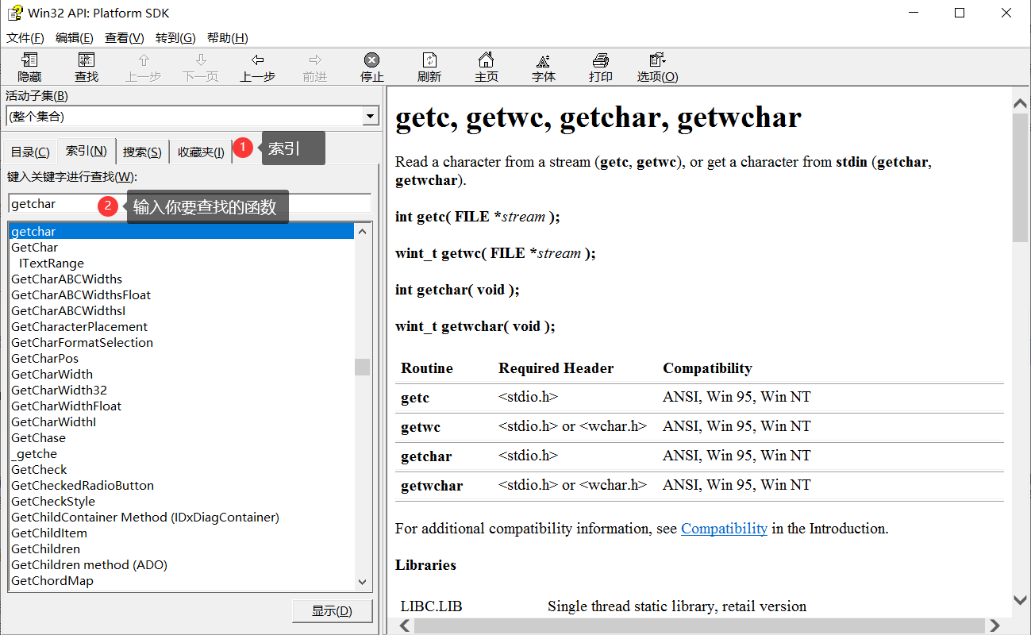This screenshot has width=1031, height=635.
Task: Select GetCheckedRadioButton index entry
Action: pyautogui.click(x=83, y=486)
